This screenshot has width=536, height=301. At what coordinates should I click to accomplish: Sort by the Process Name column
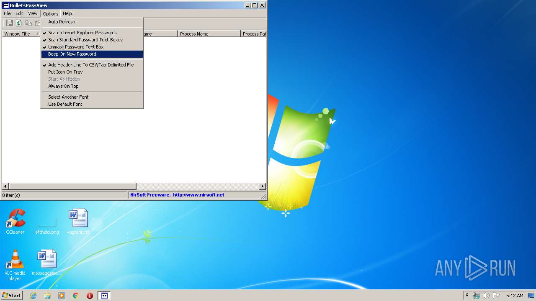[x=209, y=34]
